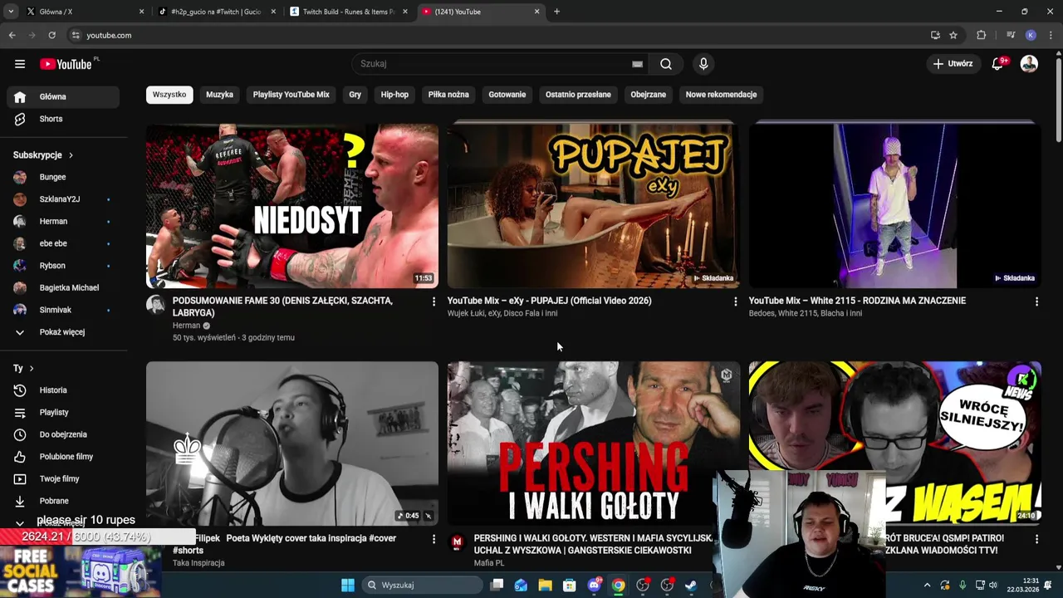Open Shorts in the sidebar
This screenshot has height=598, width=1063.
tap(63, 119)
